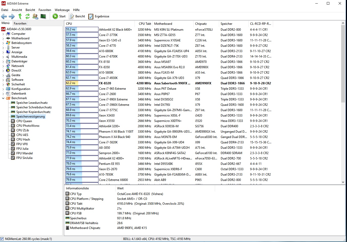Select the FPU SinJulia benchmark icon
This screenshot has height=242, width=347.
(13, 158)
